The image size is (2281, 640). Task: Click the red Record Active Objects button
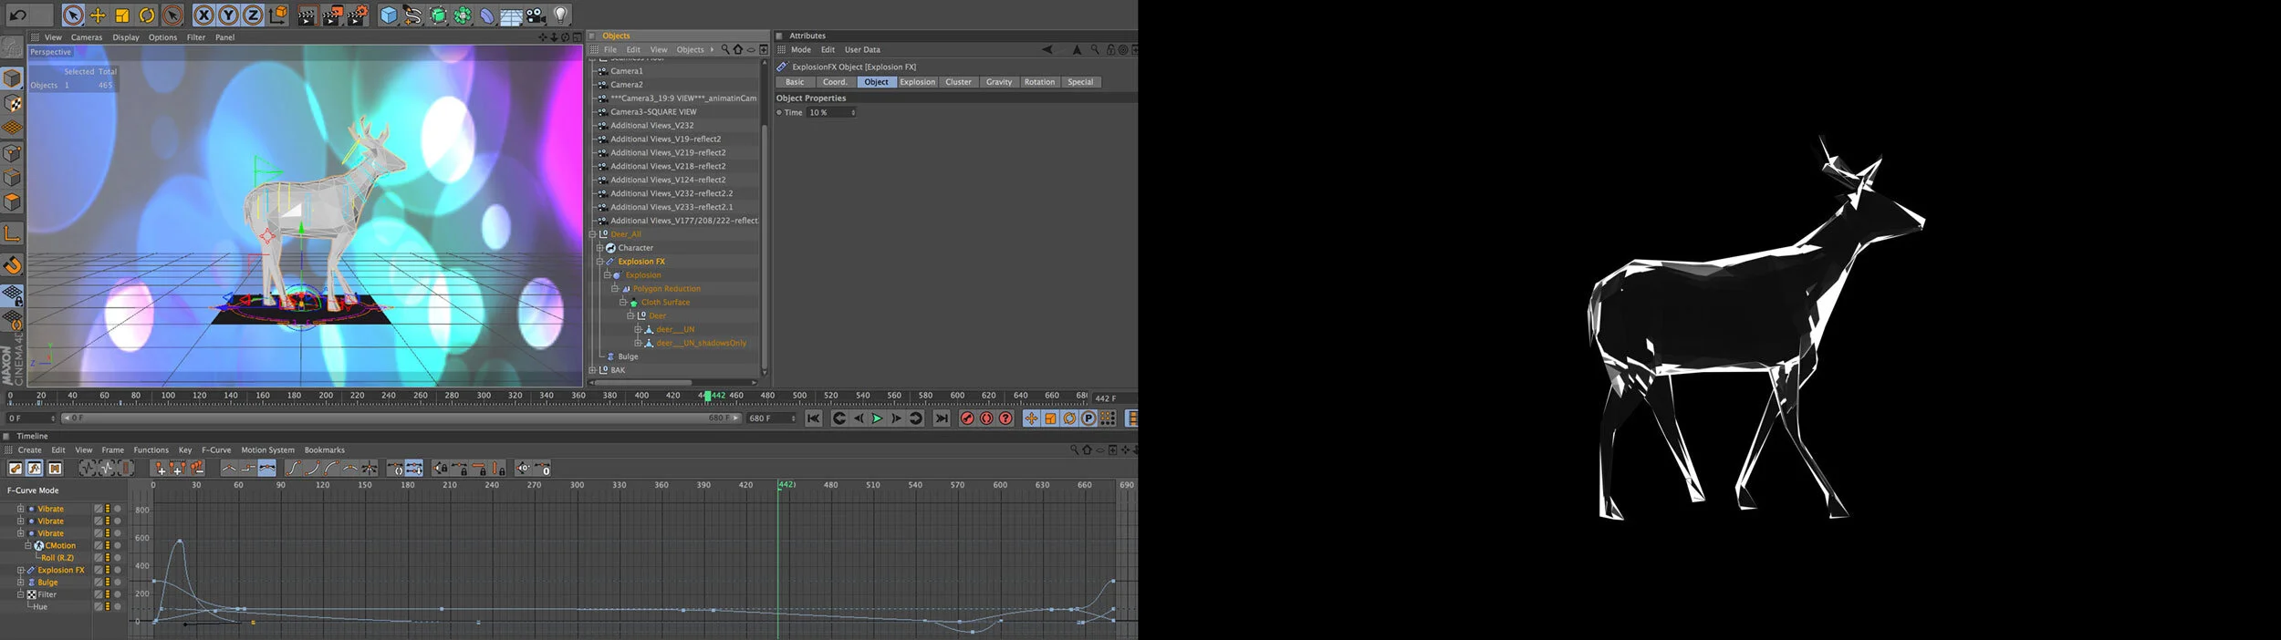967,418
